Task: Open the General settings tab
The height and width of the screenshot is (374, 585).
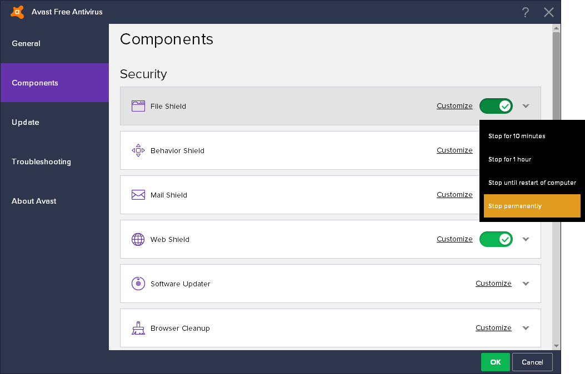Action: [x=54, y=44]
